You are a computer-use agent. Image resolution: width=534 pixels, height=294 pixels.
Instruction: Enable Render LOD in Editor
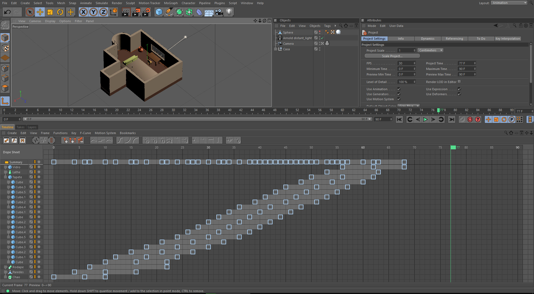pyautogui.click(x=459, y=82)
